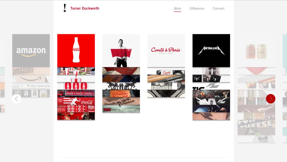Select the Metallica lightning bolt tattoo strip
The height and width of the screenshot is (162, 287).
pos(211,116)
